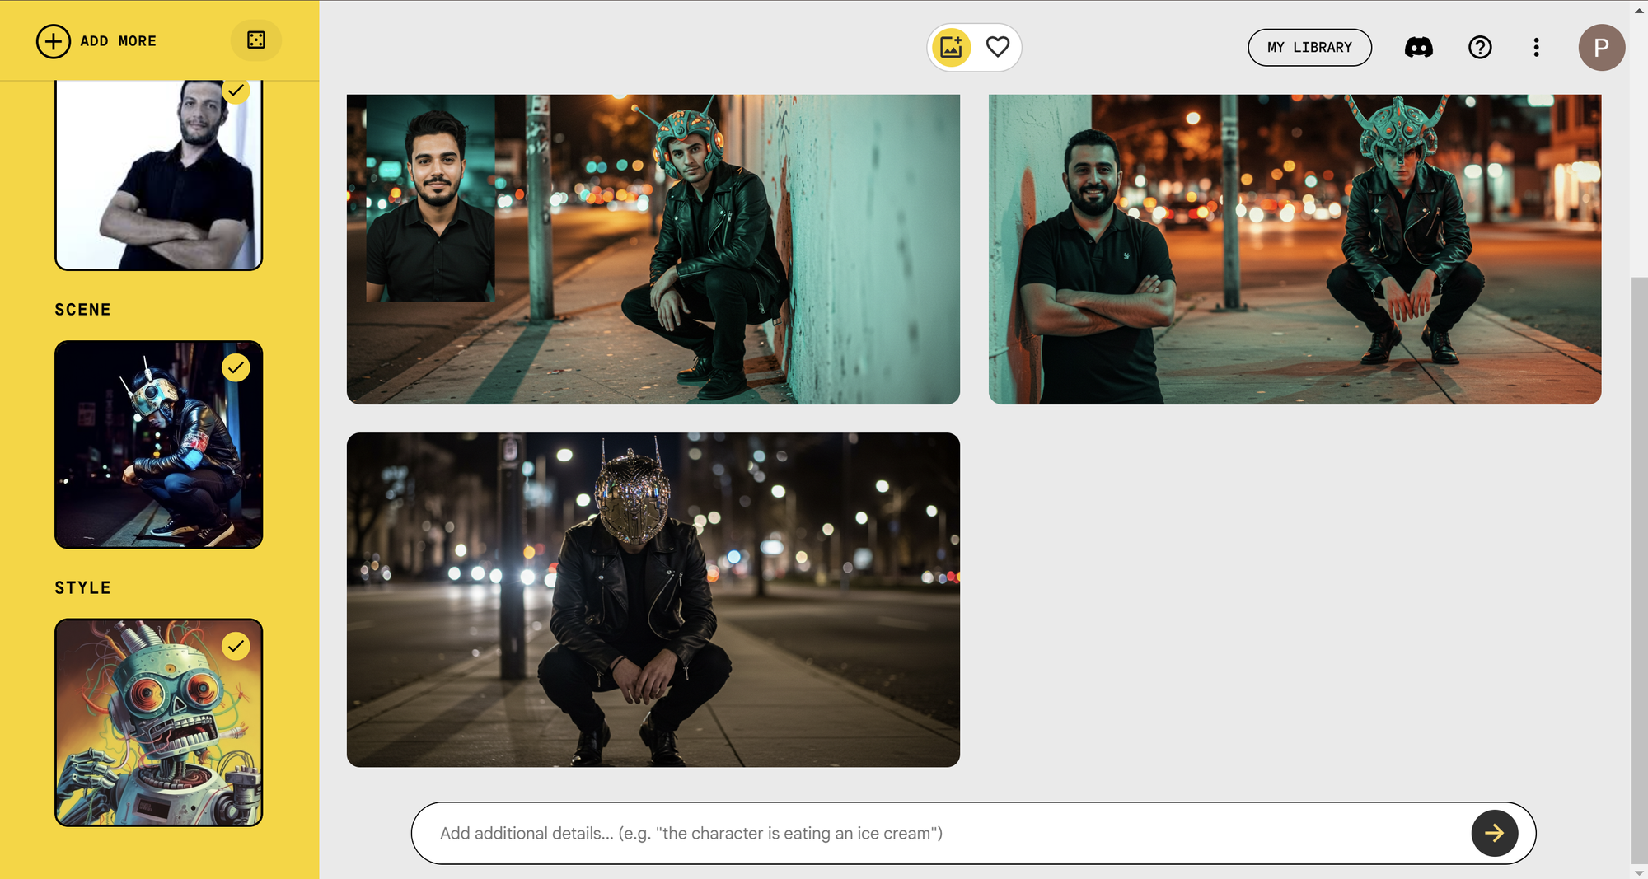Open favorites with the heart icon
Image resolution: width=1648 pixels, height=879 pixels.
coord(997,48)
